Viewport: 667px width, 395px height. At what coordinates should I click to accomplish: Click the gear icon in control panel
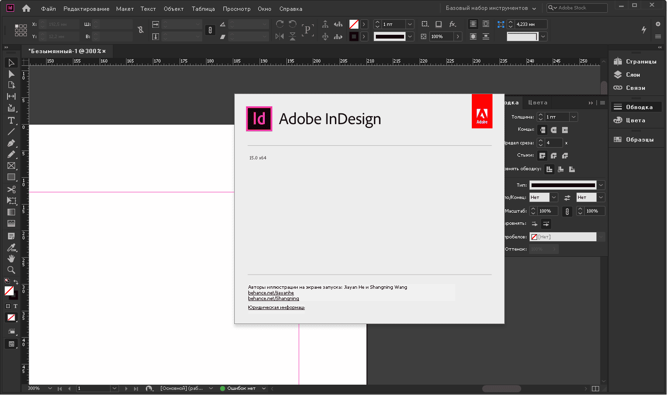point(658,24)
